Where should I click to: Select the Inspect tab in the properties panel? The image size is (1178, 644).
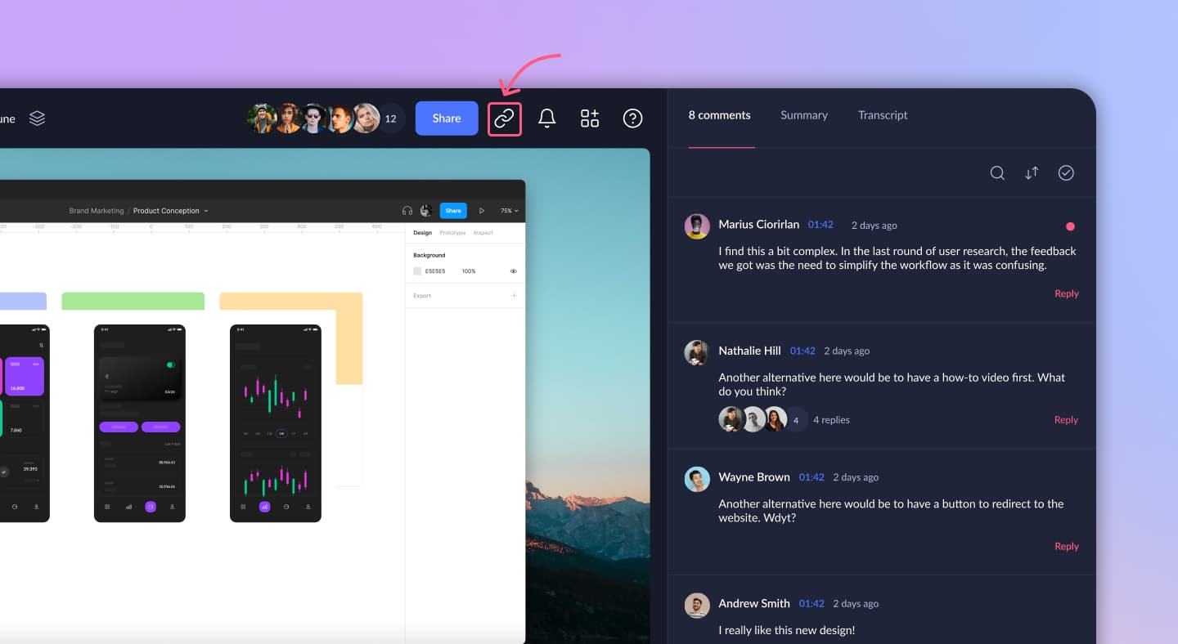tap(483, 233)
